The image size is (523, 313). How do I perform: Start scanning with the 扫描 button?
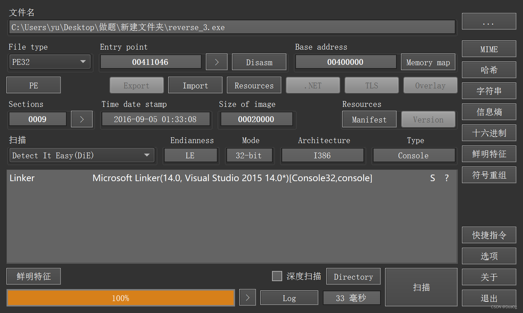tap(421, 287)
